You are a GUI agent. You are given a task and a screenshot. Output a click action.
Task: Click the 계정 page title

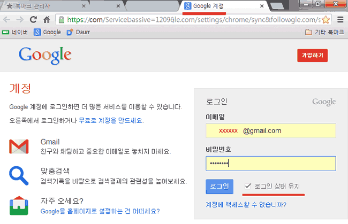pos(20,88)
